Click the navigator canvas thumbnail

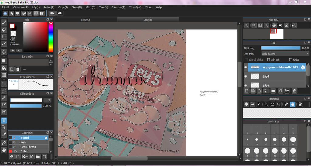[277, 34]
